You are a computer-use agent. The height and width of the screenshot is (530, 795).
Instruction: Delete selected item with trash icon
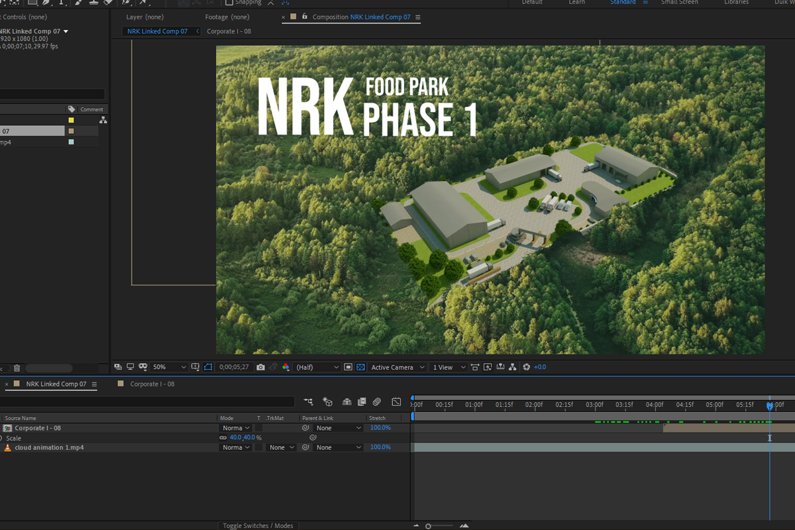pos(17,368)
